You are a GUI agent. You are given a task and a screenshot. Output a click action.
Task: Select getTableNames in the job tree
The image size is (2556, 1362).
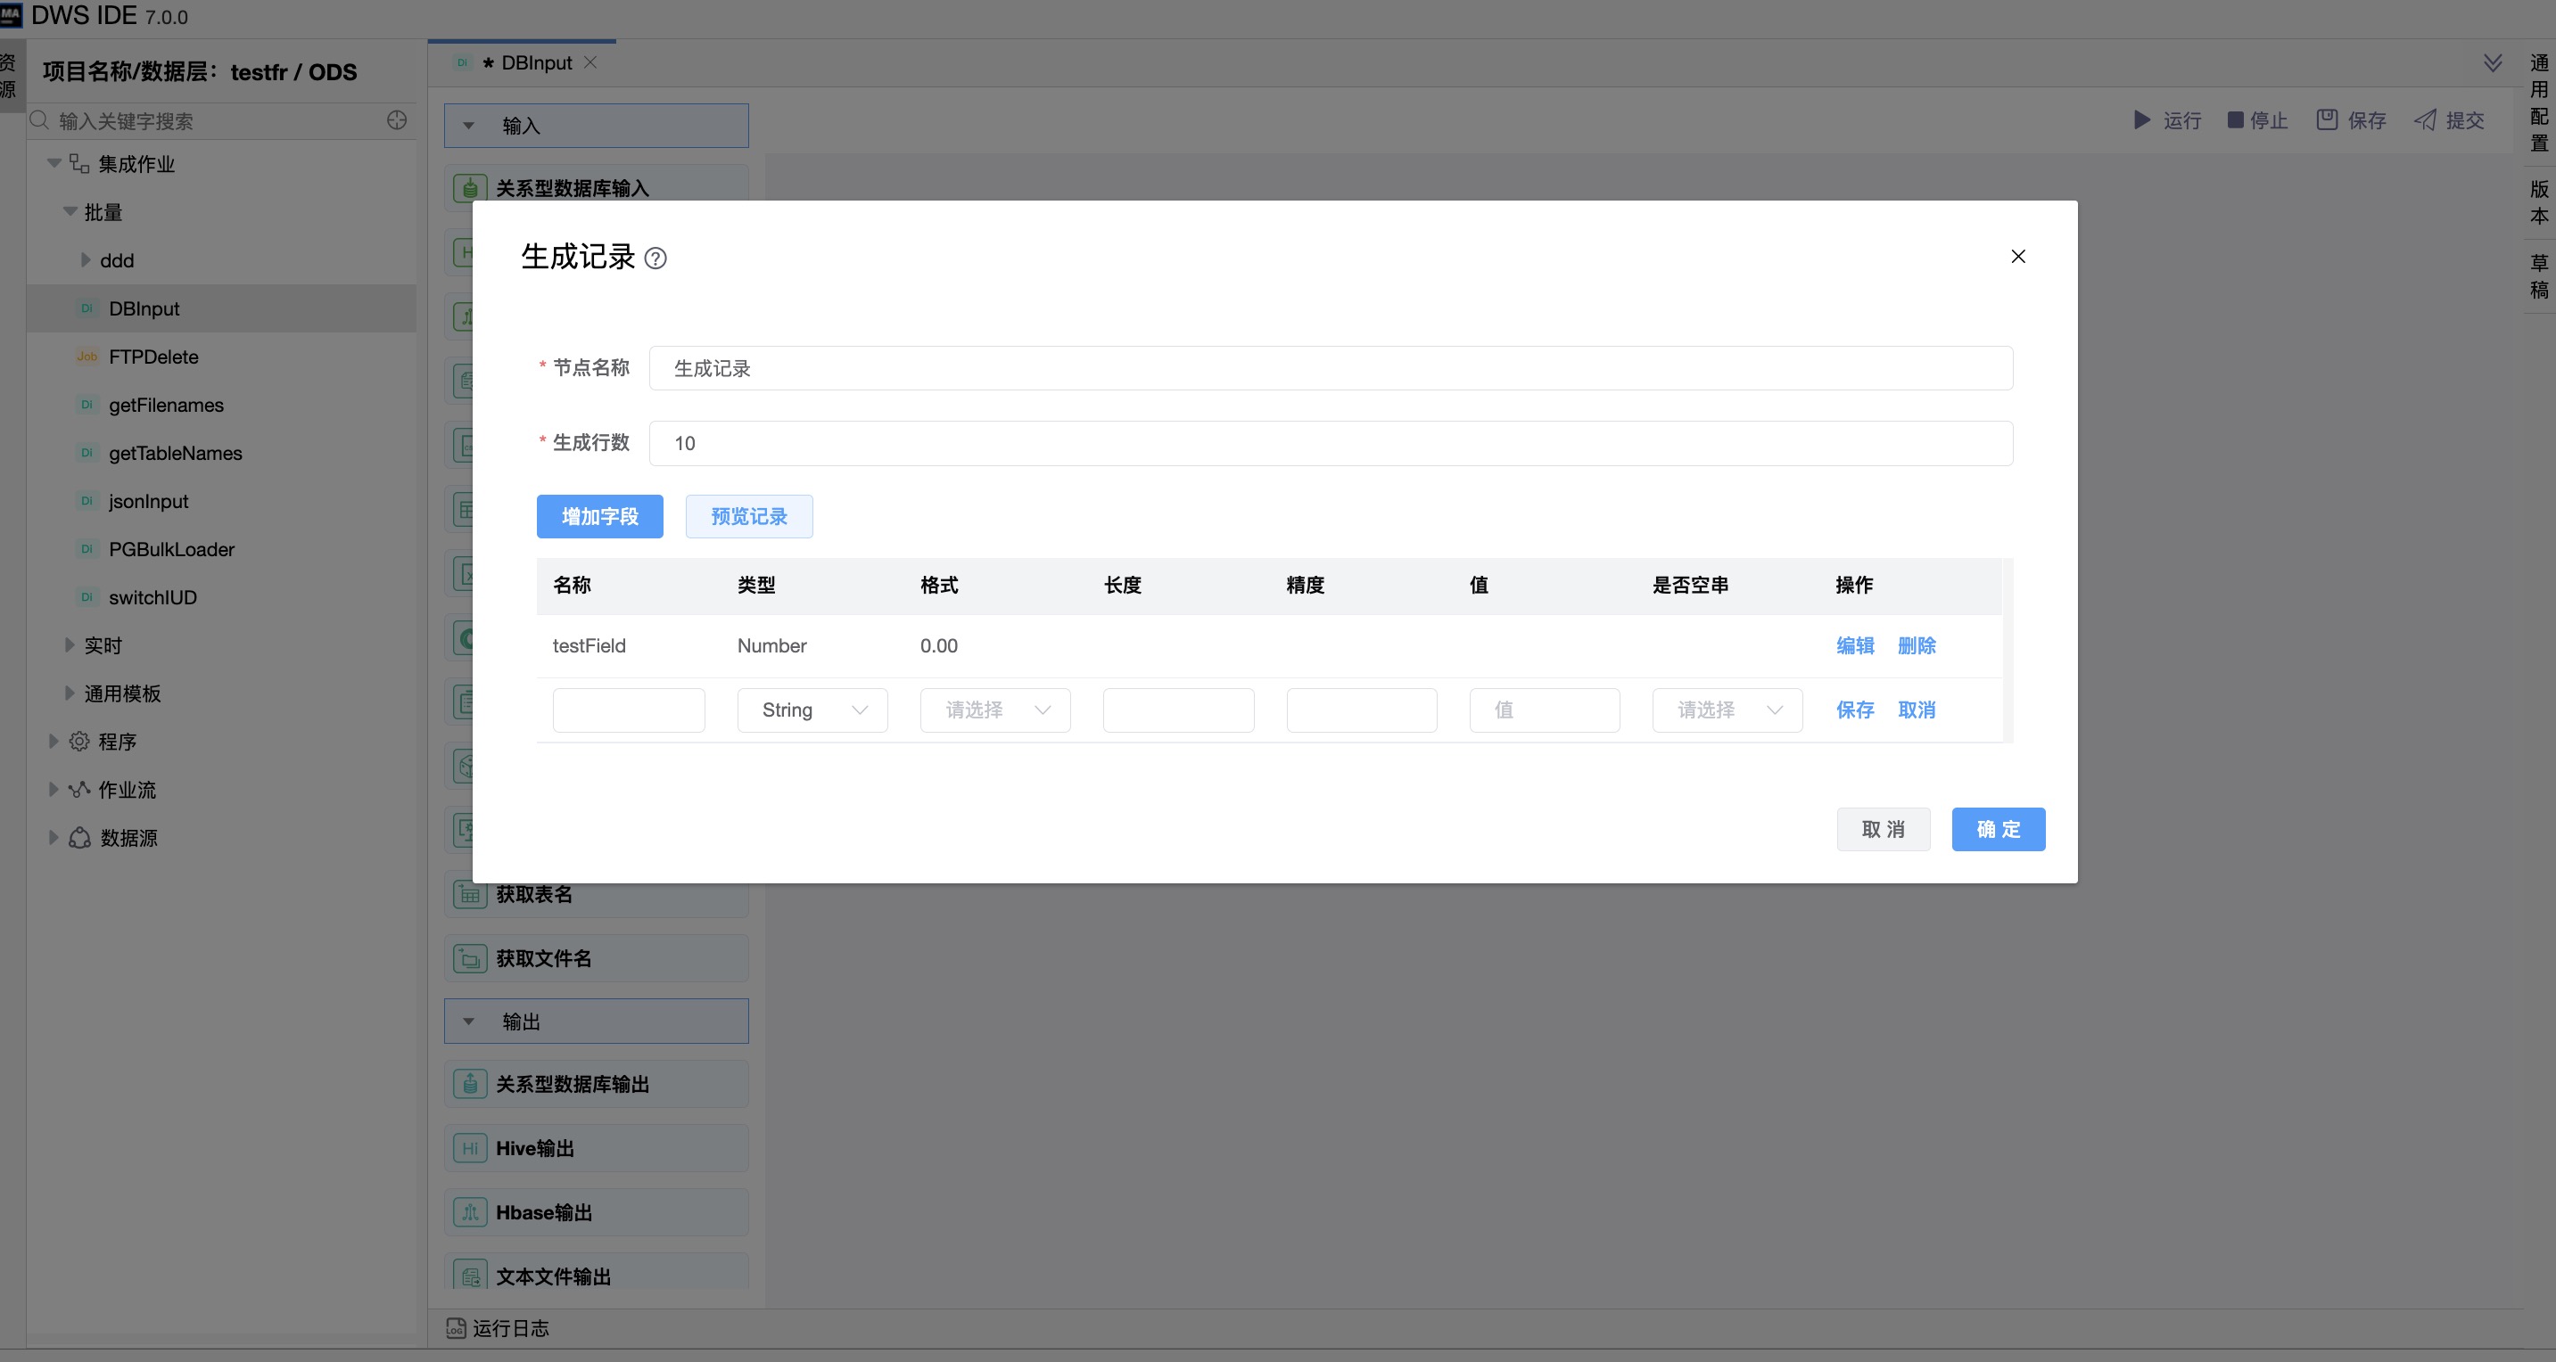[x=175, y=454]
